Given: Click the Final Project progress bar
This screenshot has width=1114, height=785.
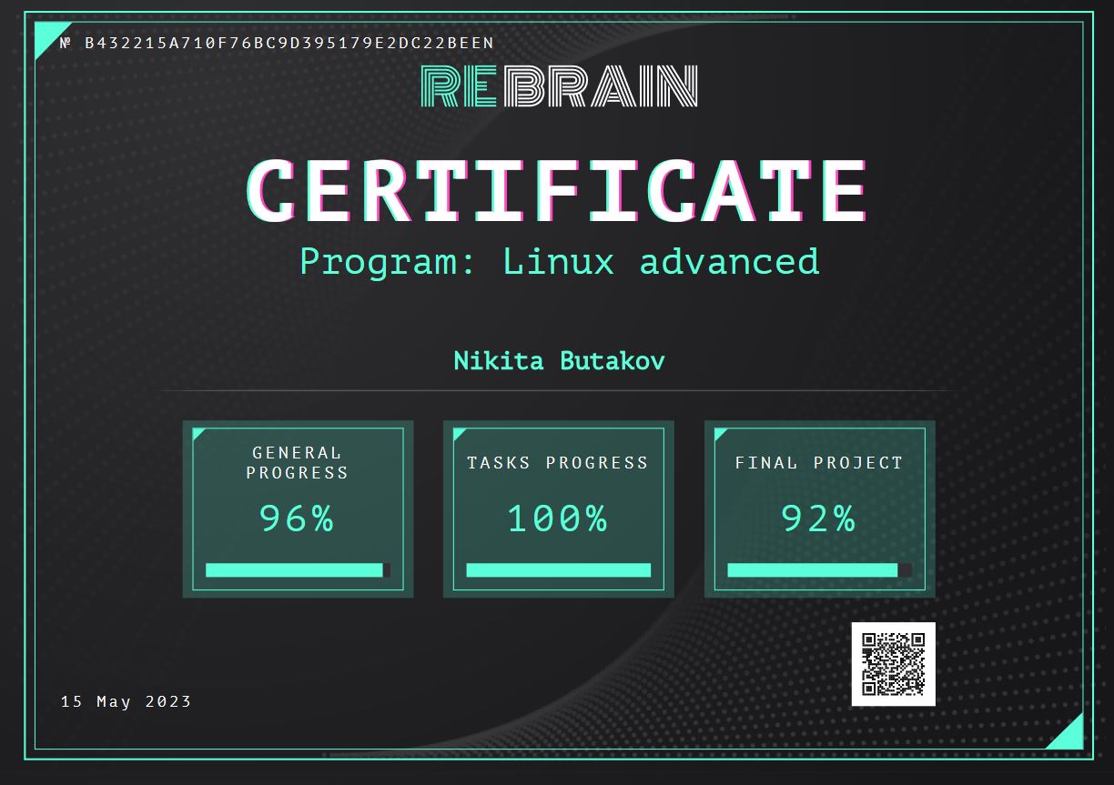Looking at the screenshot, I should 820,570.
